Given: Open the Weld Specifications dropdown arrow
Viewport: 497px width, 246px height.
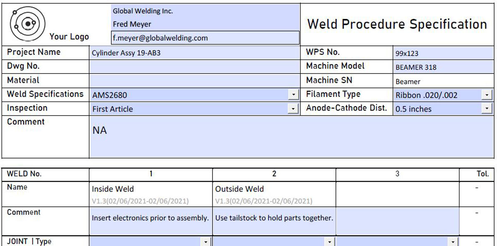Looking at the screenshot, I should [x=294, y=95].
